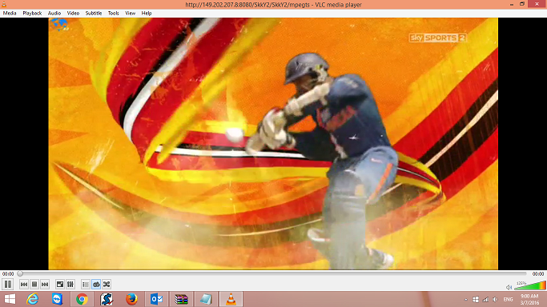Mute audio via speaker icon

(509, 287)
